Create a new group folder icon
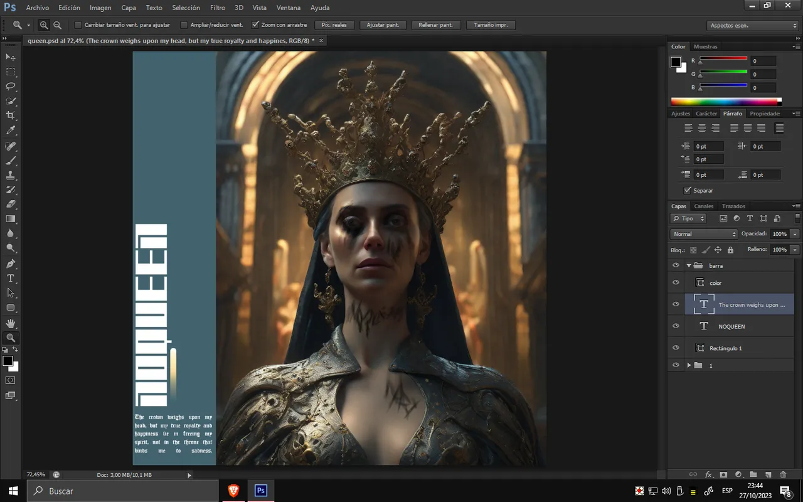This screenshot has height=502, width=803. point(753,475)
